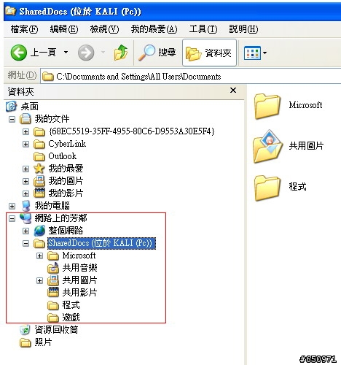Expand the CyberLink folder node

click(26, 144)
